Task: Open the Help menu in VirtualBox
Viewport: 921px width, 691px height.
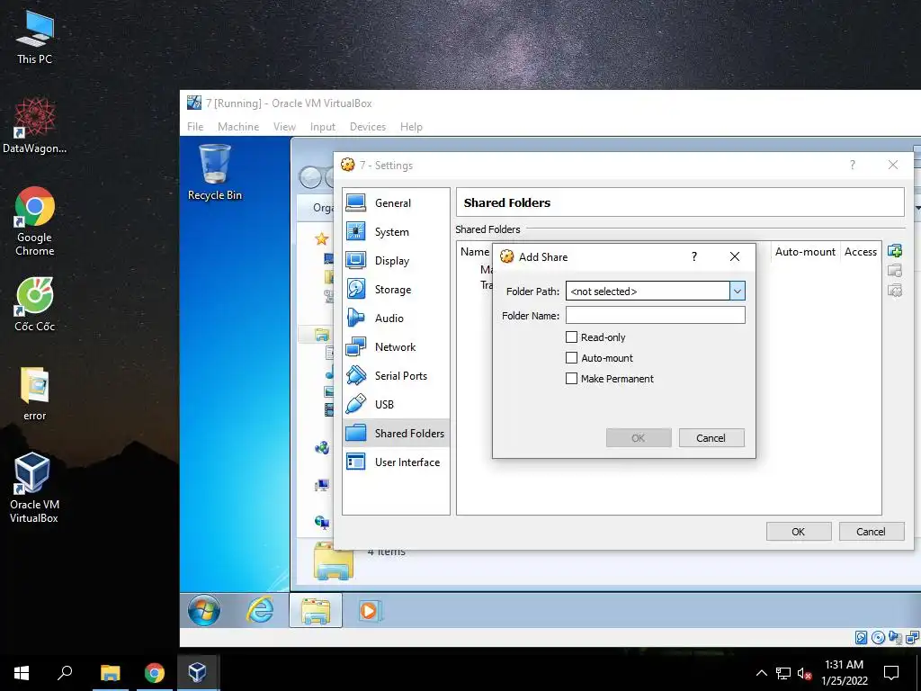Action: [x=411, y=126]
